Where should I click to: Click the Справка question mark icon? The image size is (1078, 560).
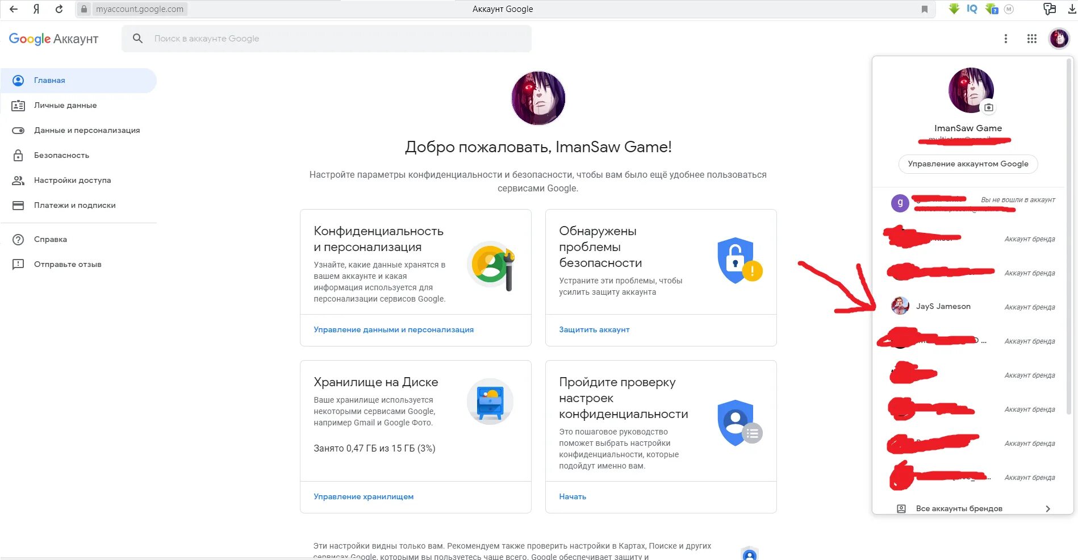click(x=18, y=240)
